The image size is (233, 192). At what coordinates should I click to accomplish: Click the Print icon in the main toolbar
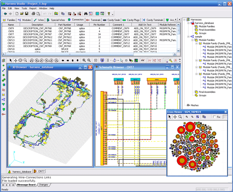click(33, 14)
